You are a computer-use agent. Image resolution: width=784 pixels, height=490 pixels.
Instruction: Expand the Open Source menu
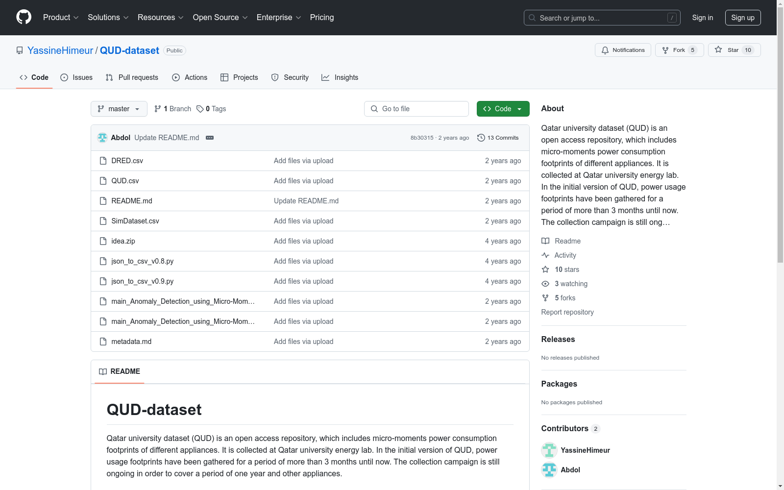point(220,17)
